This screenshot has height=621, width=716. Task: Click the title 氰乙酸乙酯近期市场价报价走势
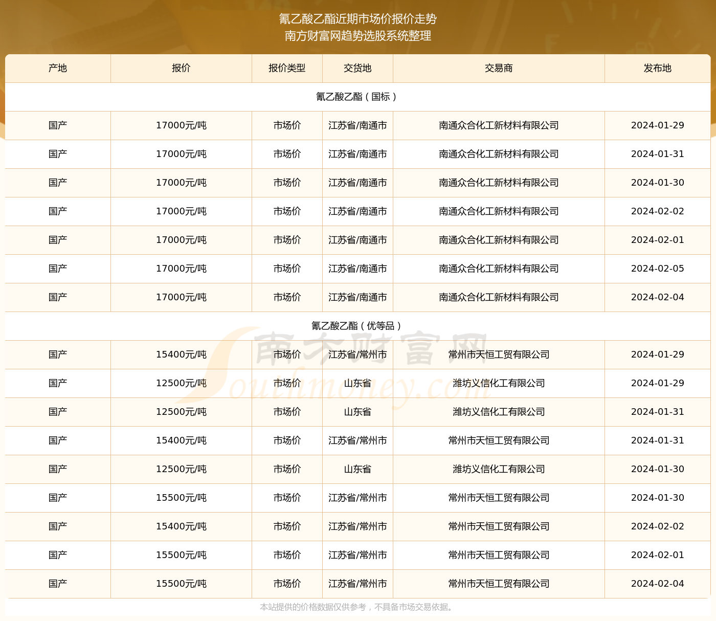pyautogui.click(x=357, y=19)
